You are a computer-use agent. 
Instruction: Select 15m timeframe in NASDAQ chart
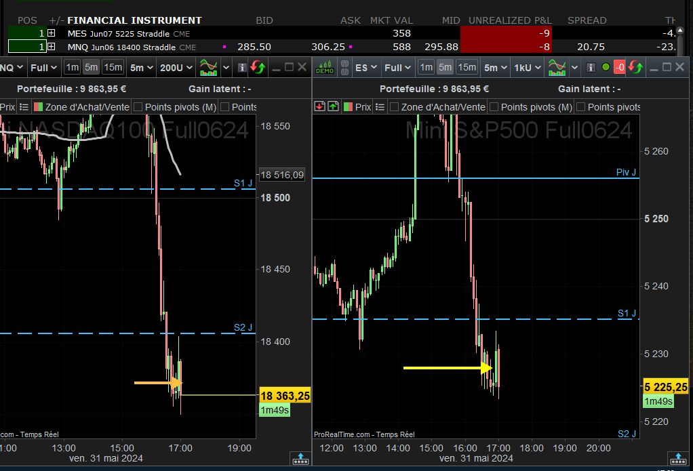(113, 67)
